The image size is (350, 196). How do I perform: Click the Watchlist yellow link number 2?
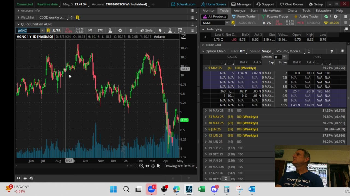click(77, 17)
